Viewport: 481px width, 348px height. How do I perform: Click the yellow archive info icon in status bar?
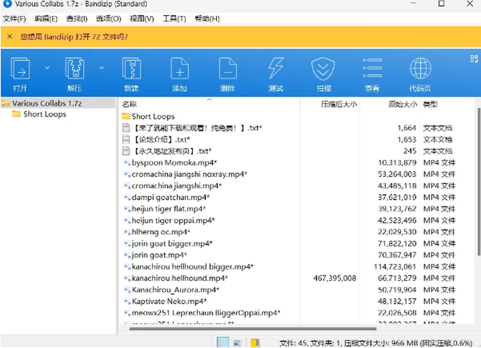coord(255,342)
